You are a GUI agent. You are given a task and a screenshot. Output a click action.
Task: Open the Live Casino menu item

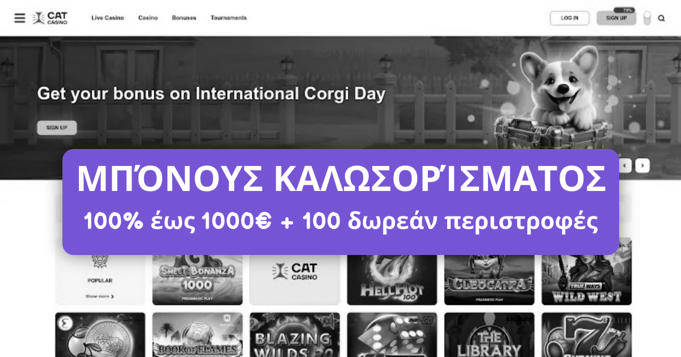pyautogui.click(x=107, y=18)
